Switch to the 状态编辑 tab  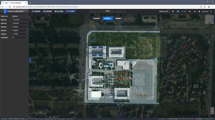(x=59, y=11)
